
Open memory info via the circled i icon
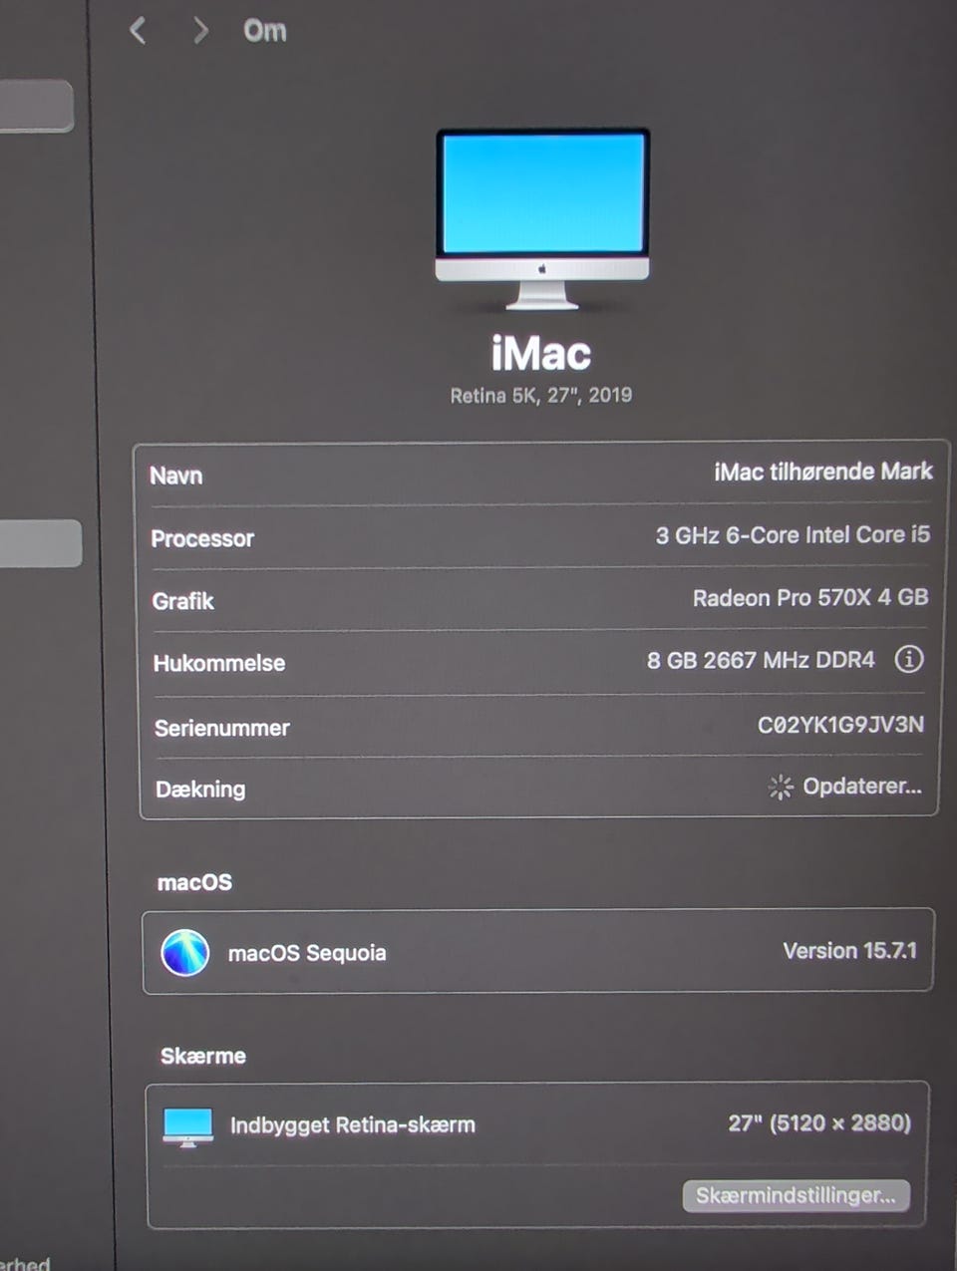coord(908,659)
